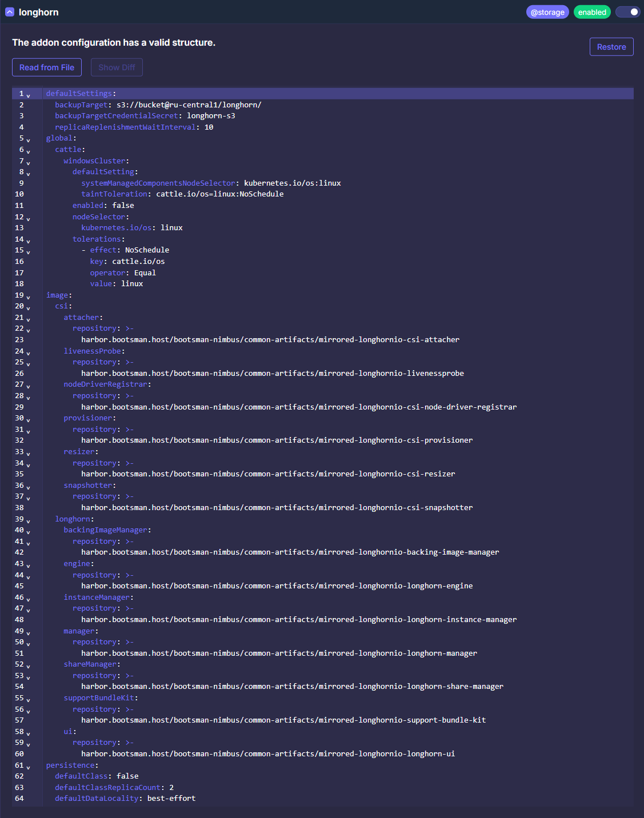Click the Show Diff button
Viewport: 644px width, 818px height.
point(117,67)
